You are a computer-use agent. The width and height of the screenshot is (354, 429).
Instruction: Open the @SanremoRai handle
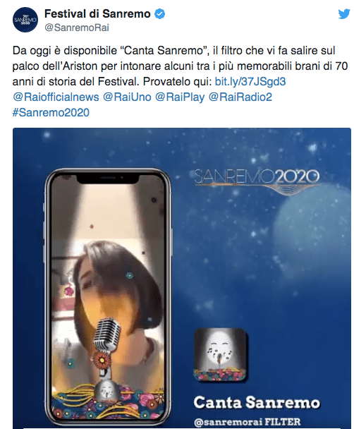[x=77, y=28]
